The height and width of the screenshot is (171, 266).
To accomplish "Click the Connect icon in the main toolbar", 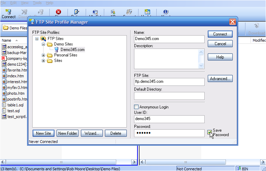I will point(8,12).
